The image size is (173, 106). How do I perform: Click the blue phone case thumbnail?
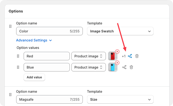[x=113, y=67]
